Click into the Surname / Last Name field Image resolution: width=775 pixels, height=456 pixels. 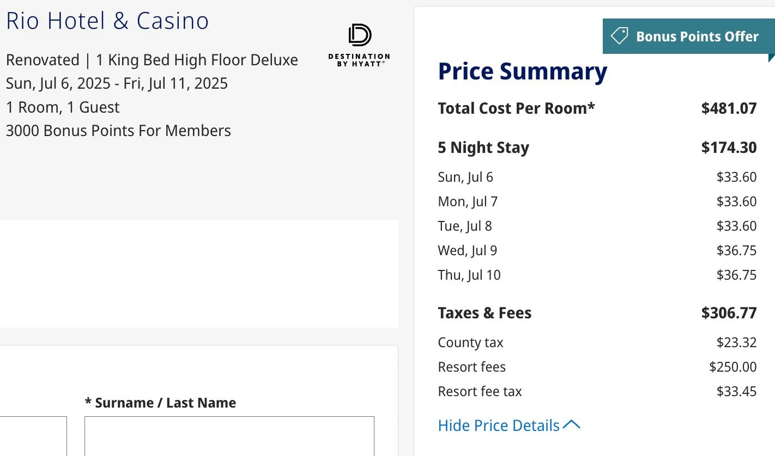coord(229,436)
